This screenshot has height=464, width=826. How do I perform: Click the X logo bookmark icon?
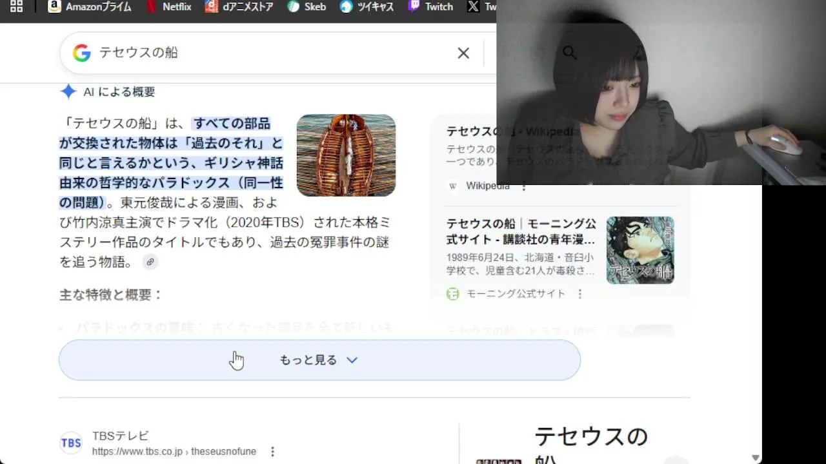point(473,6)
